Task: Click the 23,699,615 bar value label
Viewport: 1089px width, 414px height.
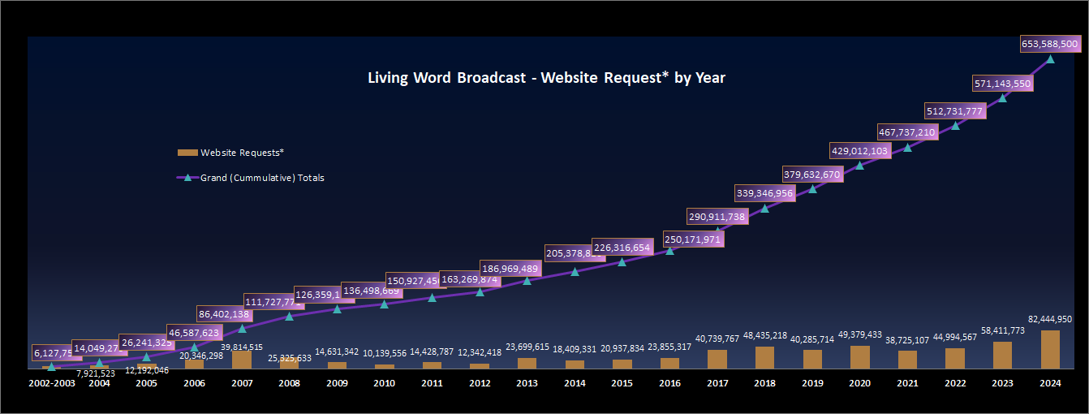Action: [x=527, y=347]
